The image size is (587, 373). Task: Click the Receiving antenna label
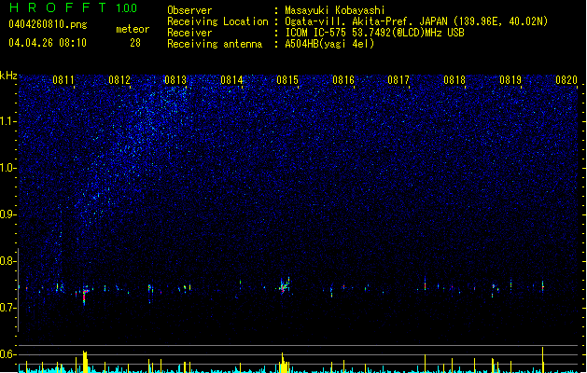click(x=215, y=44)
